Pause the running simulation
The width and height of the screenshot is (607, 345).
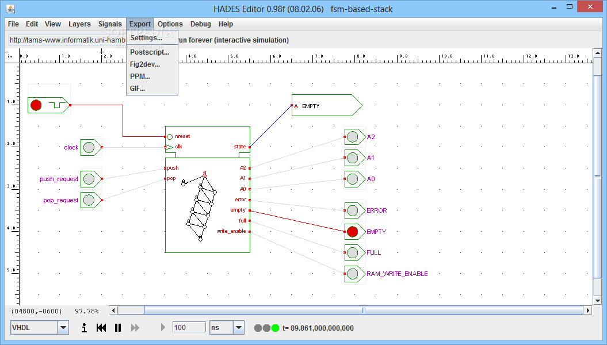[118, 328]
